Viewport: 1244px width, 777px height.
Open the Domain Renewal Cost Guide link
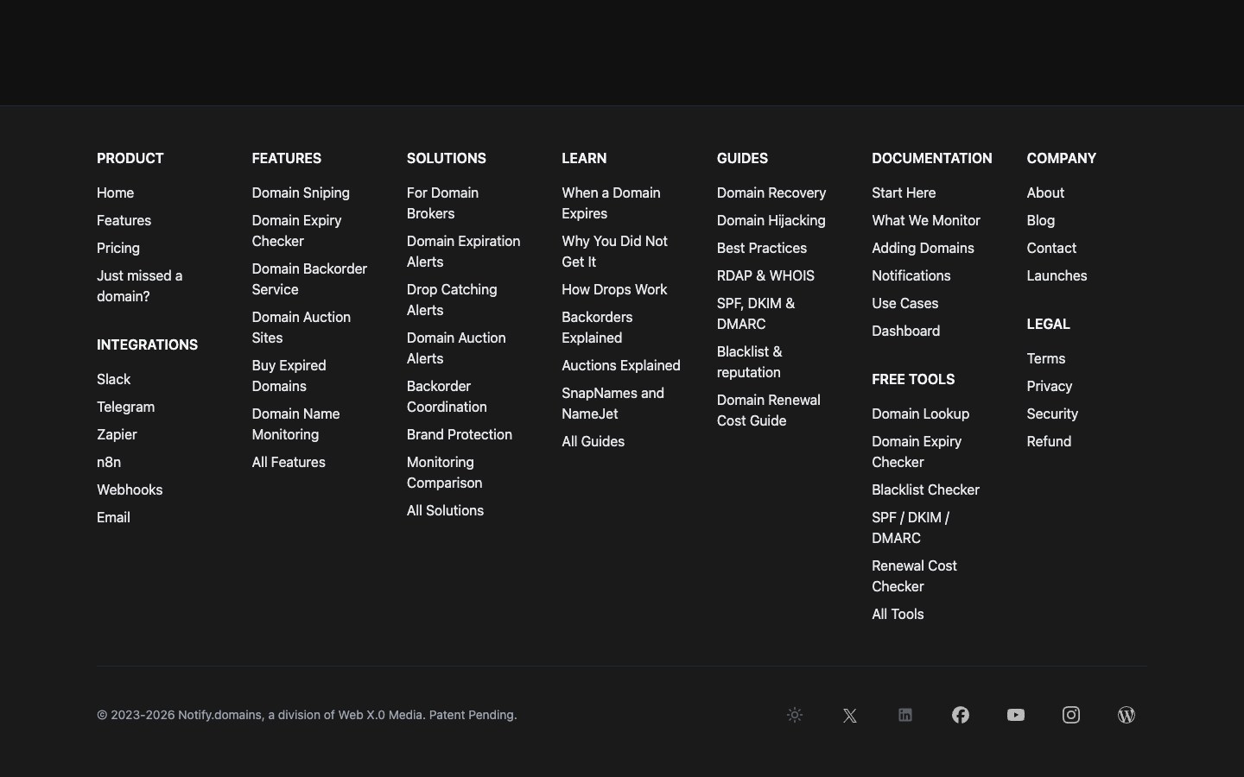768,410
